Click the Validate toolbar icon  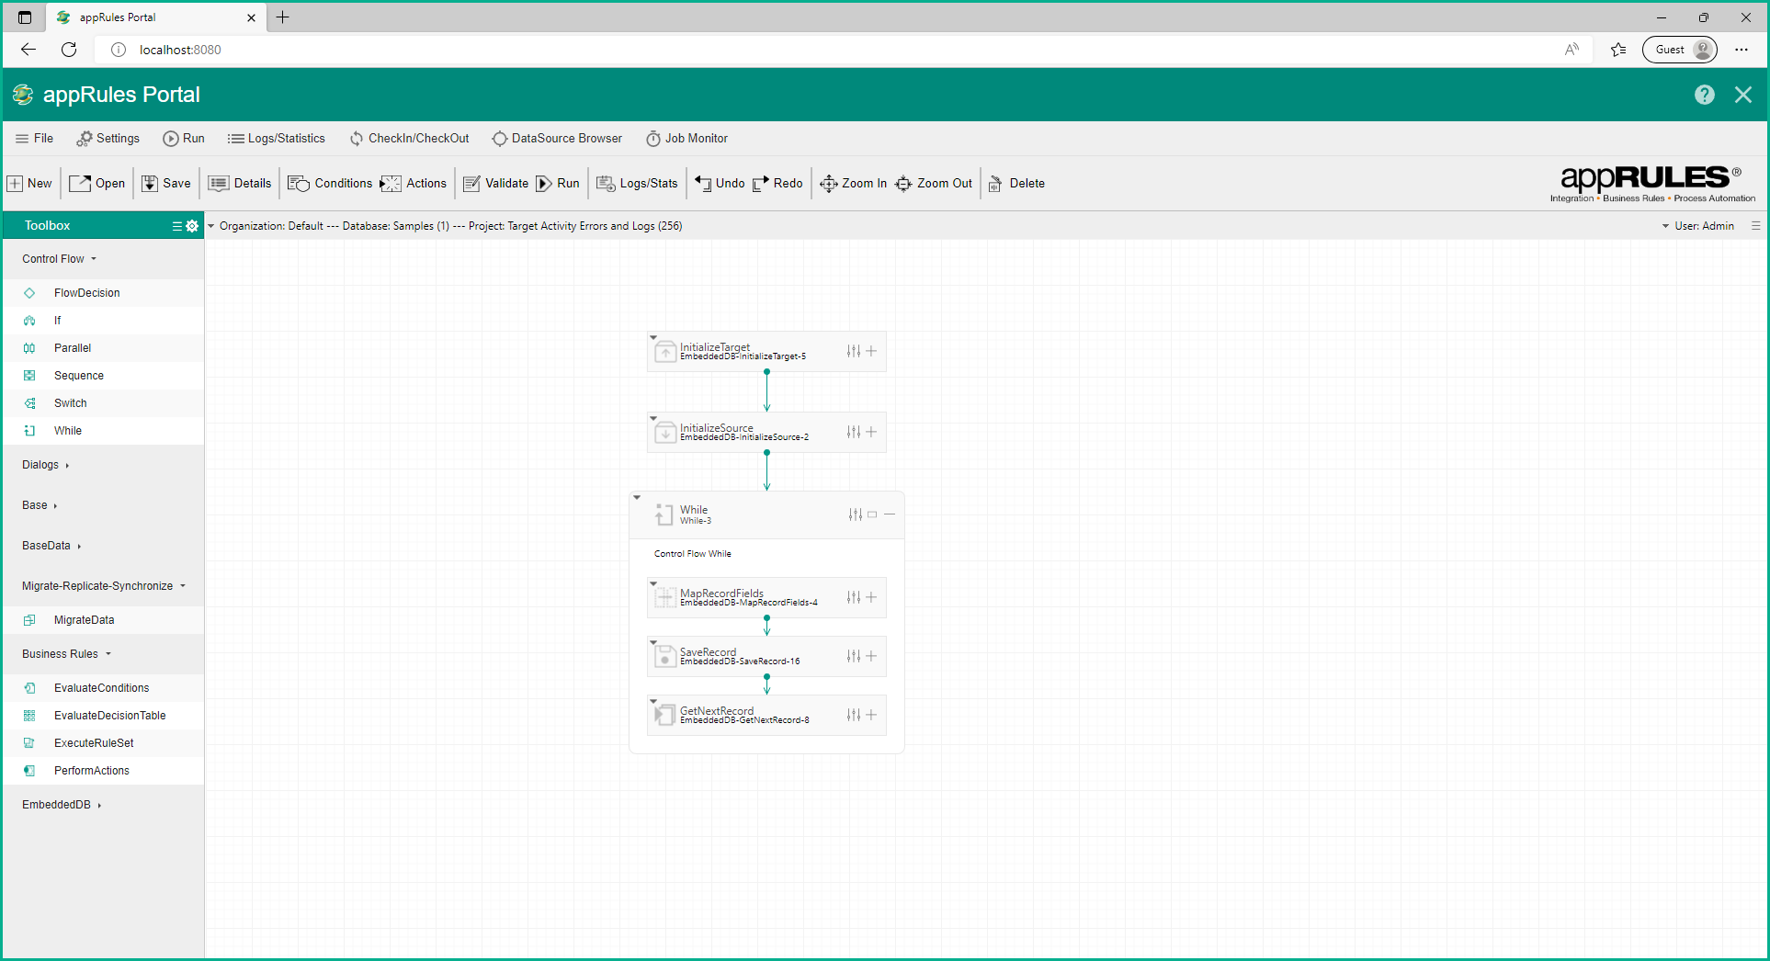click(472, 184)
